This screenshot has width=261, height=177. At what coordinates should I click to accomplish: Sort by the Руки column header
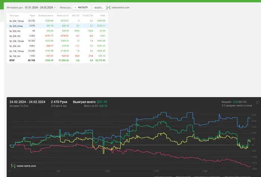coord(32,16)
